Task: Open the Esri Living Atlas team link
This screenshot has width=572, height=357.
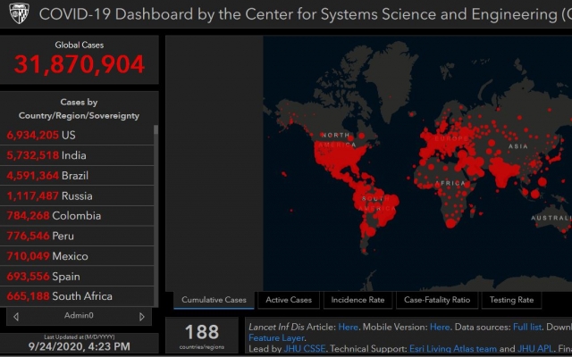Action: (453, 349)
